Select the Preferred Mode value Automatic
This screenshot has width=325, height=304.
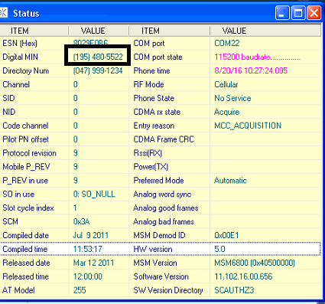pyautogui.click(x=230, y=181)
